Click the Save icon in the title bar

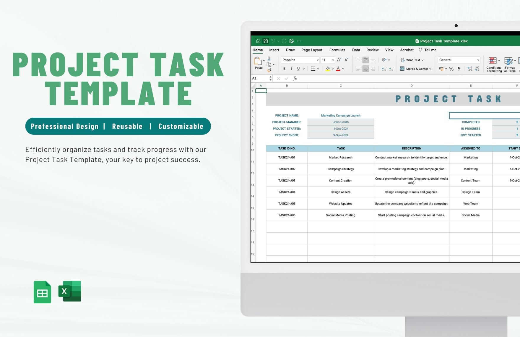[x=265, y=41]
